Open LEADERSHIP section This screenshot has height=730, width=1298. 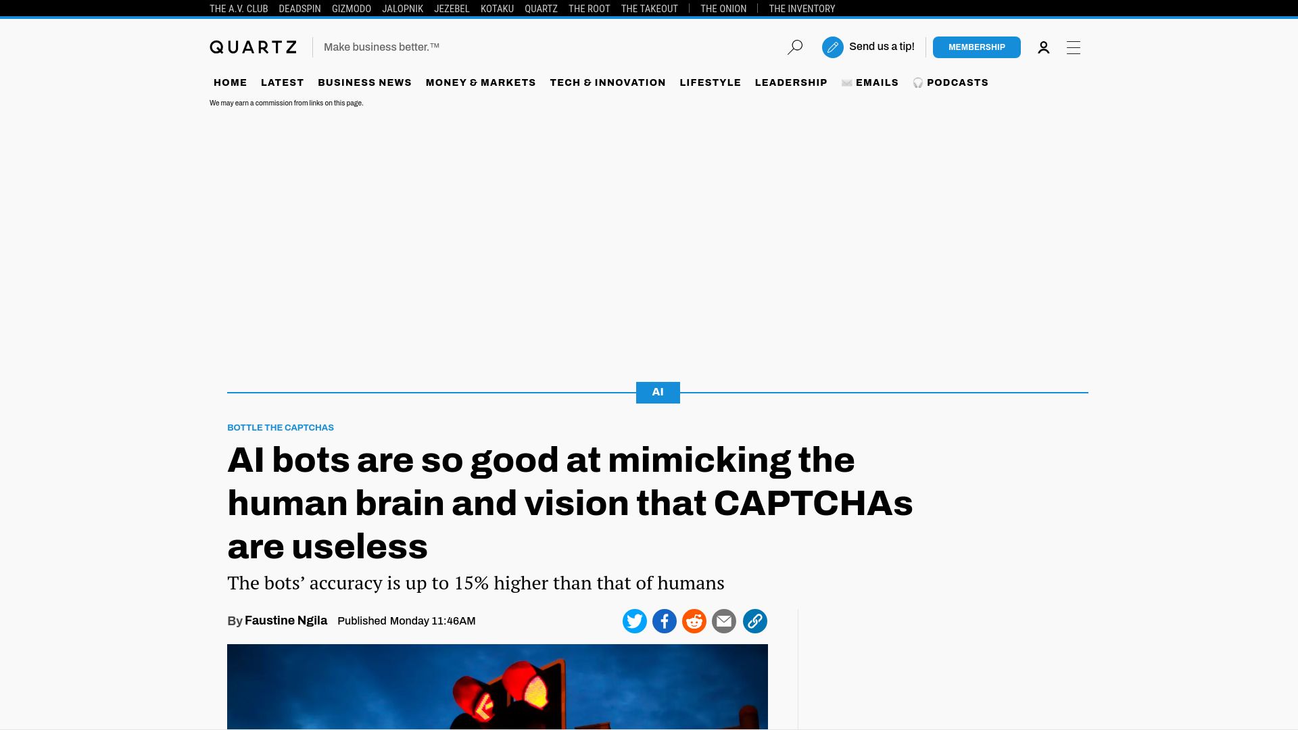(x=791, y=82)
